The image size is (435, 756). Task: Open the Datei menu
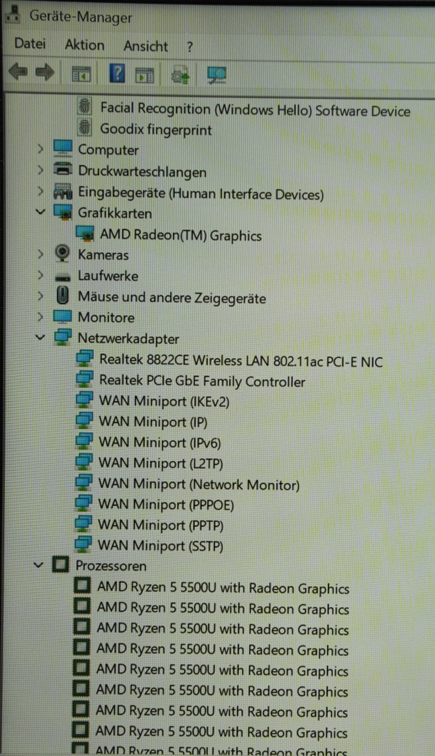pyautogui.click(x=30, y=44)
